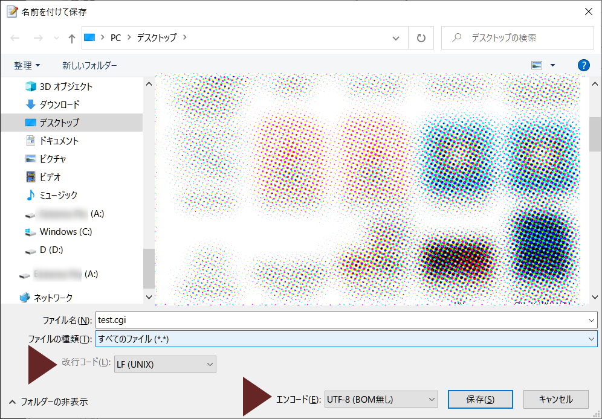Go up one folder level
602x419 pixels.
pyautogui.click(x=72, y=38)
